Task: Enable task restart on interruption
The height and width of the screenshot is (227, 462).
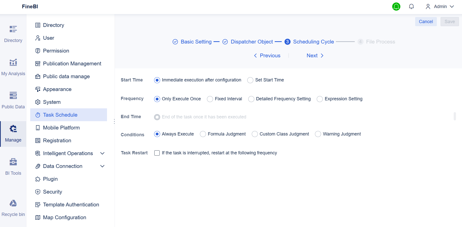Action: tap(157, 153)
